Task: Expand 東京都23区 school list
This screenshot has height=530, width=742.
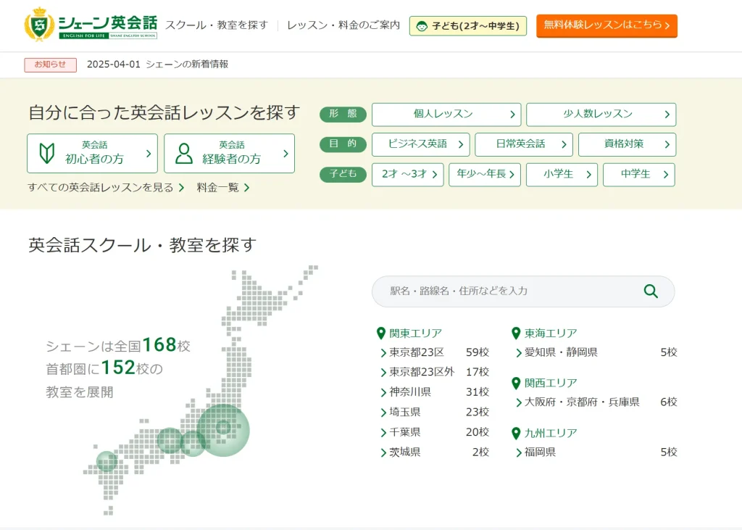Action: (416, 352)
